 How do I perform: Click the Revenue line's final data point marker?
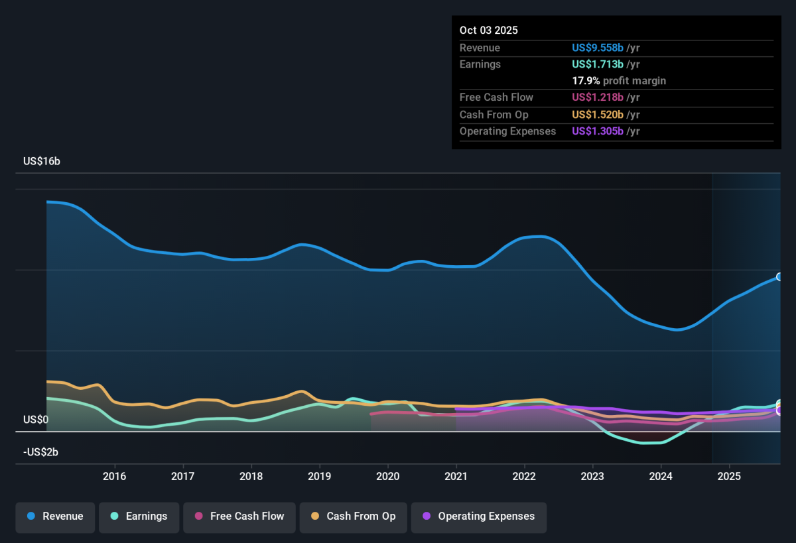click(x=780, y=276)
